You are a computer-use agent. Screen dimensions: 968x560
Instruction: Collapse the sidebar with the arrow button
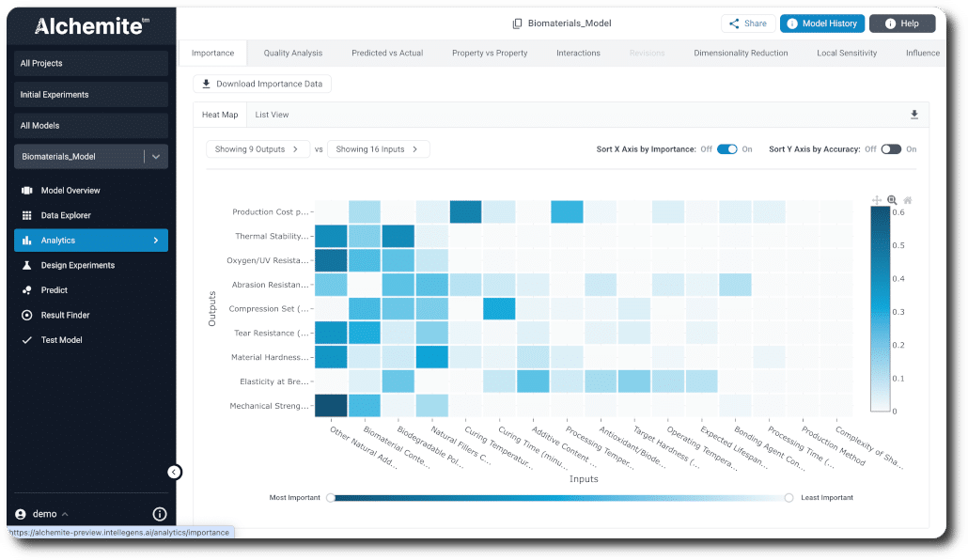(174, 472)
